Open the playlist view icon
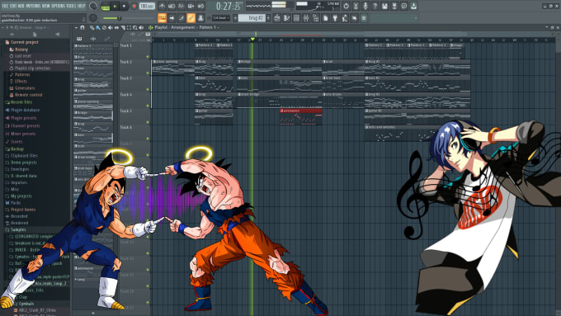 point(277,18)
